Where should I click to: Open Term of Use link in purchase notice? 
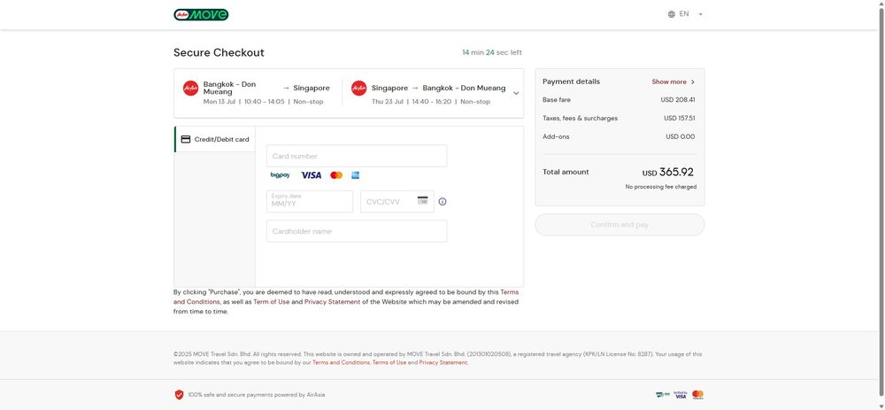pos(272,302)
